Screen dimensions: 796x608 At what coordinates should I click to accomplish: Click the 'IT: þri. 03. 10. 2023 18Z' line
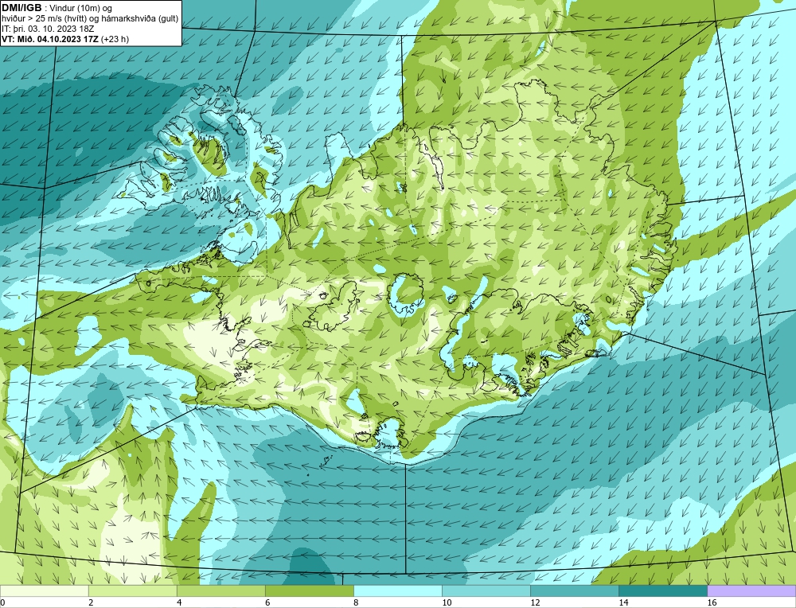tap(48, 29)
